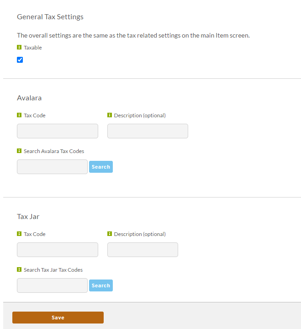Click the Avalara section heading
Image resolution: width=301 pixels, height=329 pixels.
[x=29, y=98]
